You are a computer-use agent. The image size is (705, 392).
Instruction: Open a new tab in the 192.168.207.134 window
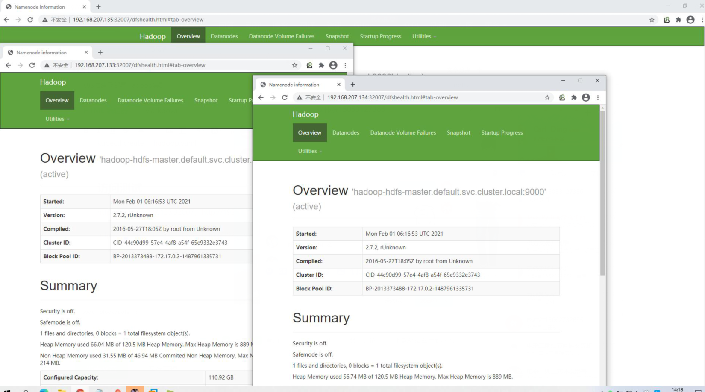(x=353, y=85)
